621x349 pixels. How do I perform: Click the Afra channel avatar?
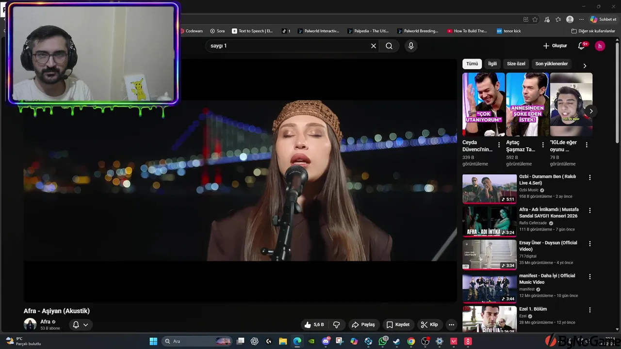coord(30,325)
